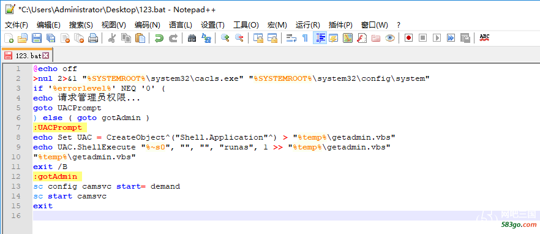Click the '@echo off' line of code
The width and height of the screenshot is (540, 234).
pyautogui.click(x=55, y=69)
